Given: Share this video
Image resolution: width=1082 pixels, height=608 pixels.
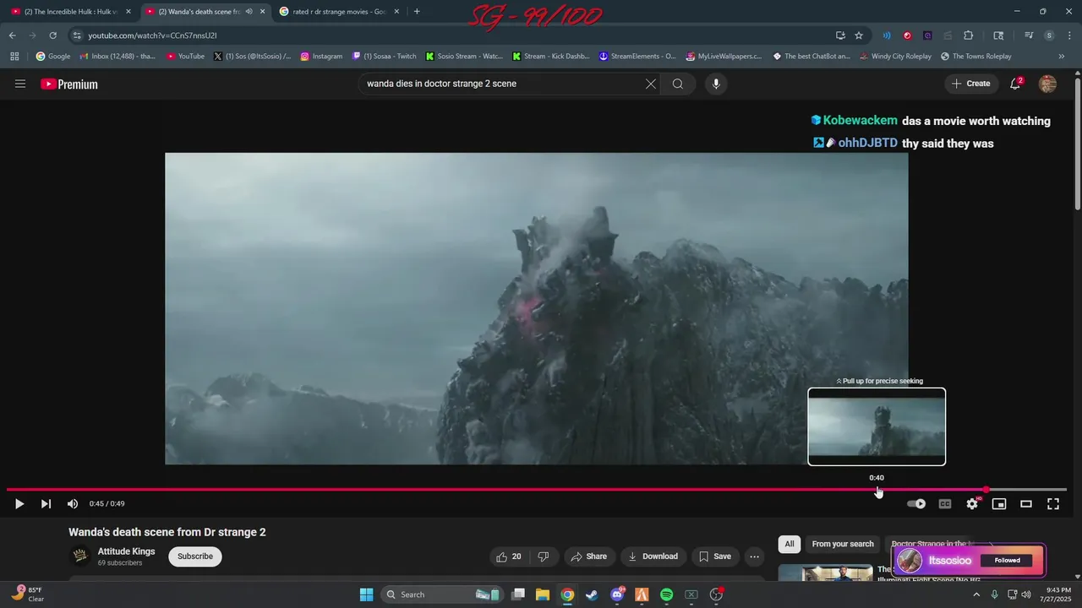Looking at the screenshot, I should click(x=588, y=556).
